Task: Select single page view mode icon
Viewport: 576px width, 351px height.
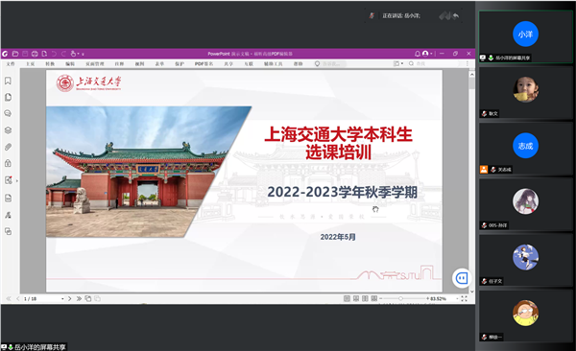Action: pyautogui.click(x=347, y=298)
